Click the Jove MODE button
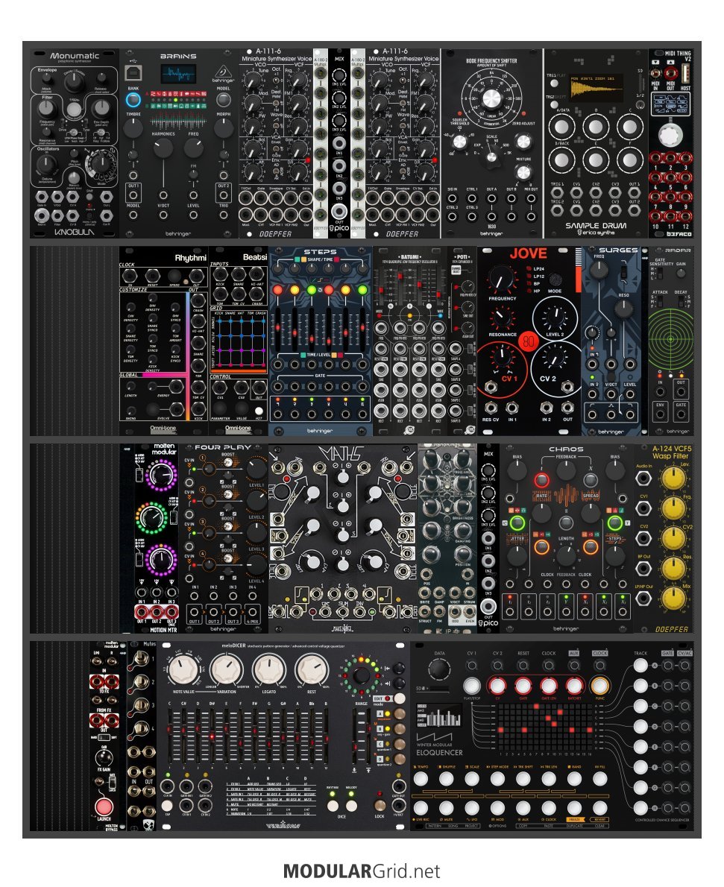 tap(555, 280)
